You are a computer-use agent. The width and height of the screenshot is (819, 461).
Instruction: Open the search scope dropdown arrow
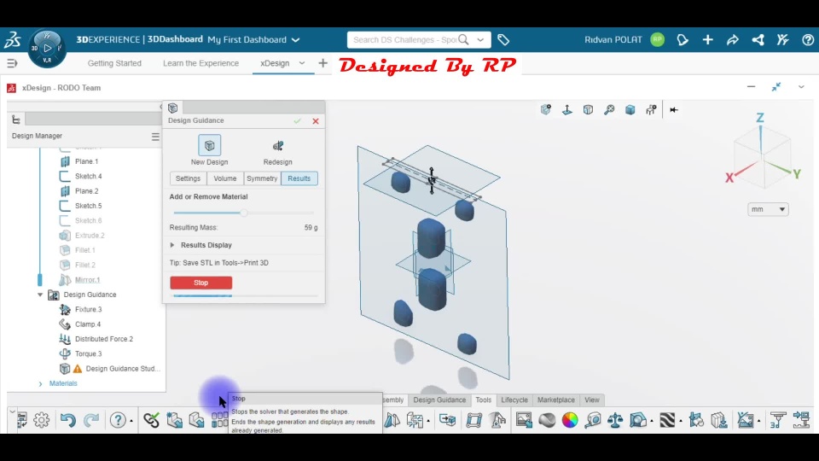click(x=480, y=40)
